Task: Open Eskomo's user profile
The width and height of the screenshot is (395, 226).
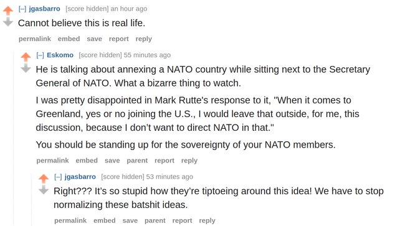Action: (60, 55)
